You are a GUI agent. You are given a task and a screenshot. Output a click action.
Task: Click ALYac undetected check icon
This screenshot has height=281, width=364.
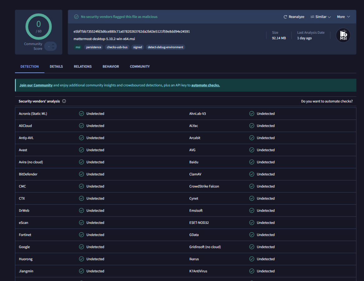click(x=251, y=126)
